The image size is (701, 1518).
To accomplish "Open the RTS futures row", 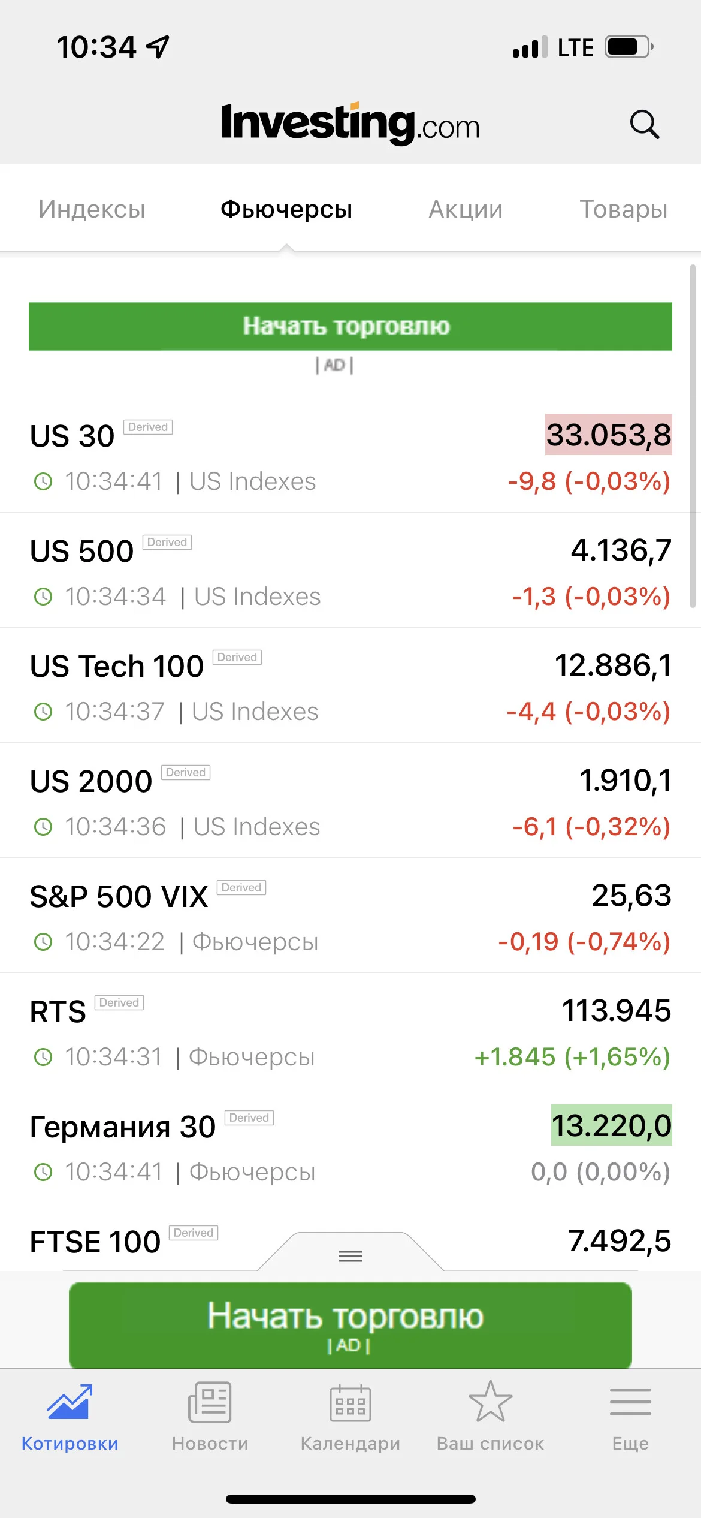I will pyautogui.click(x=350, y=1031).
